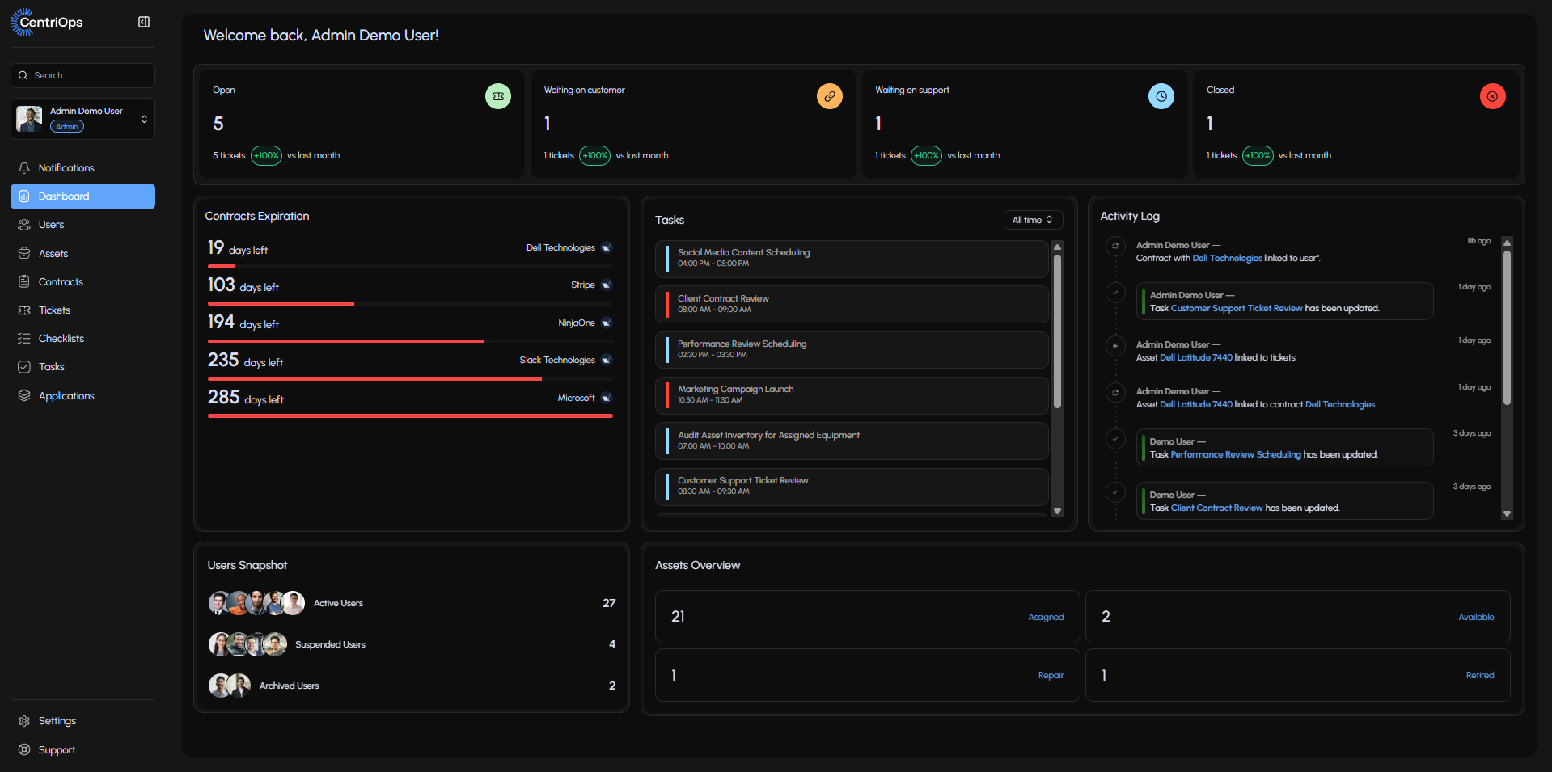This screenshot has height=772, width=1552.
Task: Open the Microsoft contract link icon
Action: (607, 398)
